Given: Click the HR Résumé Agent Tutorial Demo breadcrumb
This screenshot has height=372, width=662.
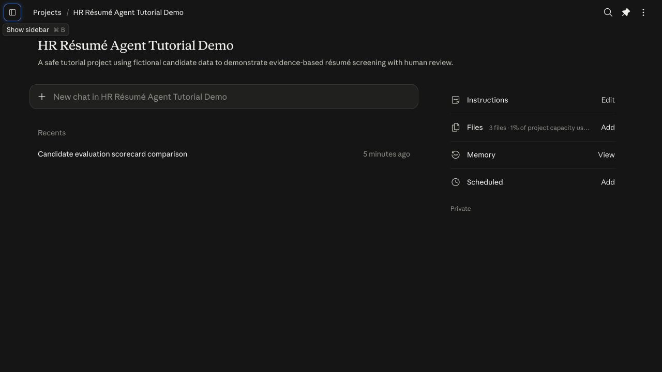Looking at the screenshot, I should click(x=128, y=12).
